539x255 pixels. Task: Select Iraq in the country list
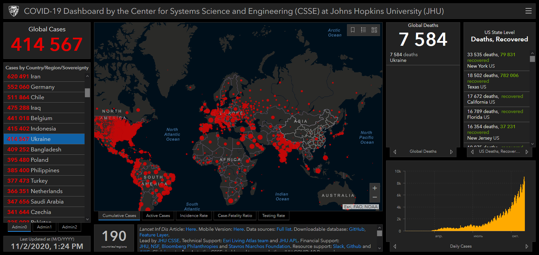(44, 108)
